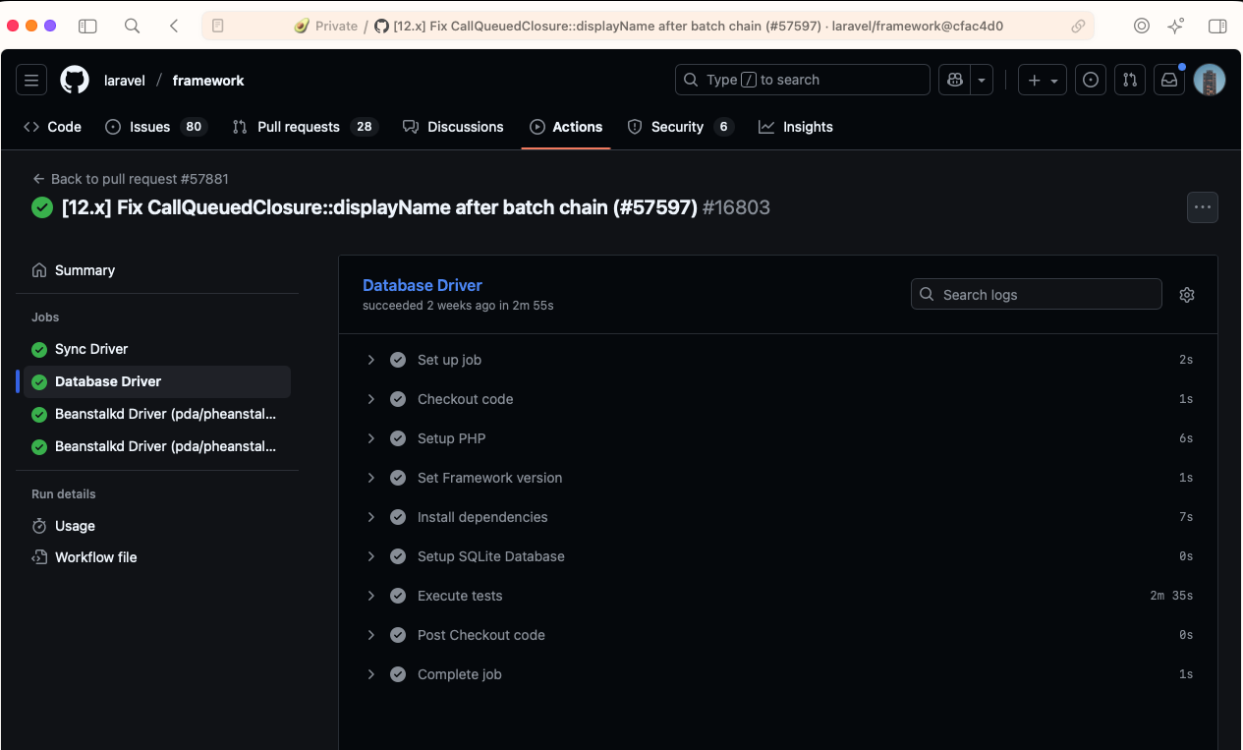Switch to Issues tab
The width and height of the screenshot is (1243, 750).
[155, 127]
